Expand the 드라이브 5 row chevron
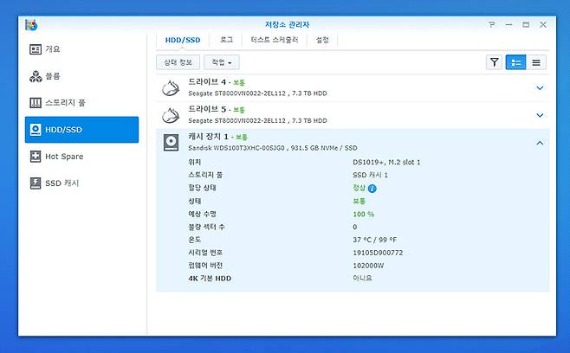The width and height of the screenshot is (570, 353). pyautogui.click(x=540, y=115)
